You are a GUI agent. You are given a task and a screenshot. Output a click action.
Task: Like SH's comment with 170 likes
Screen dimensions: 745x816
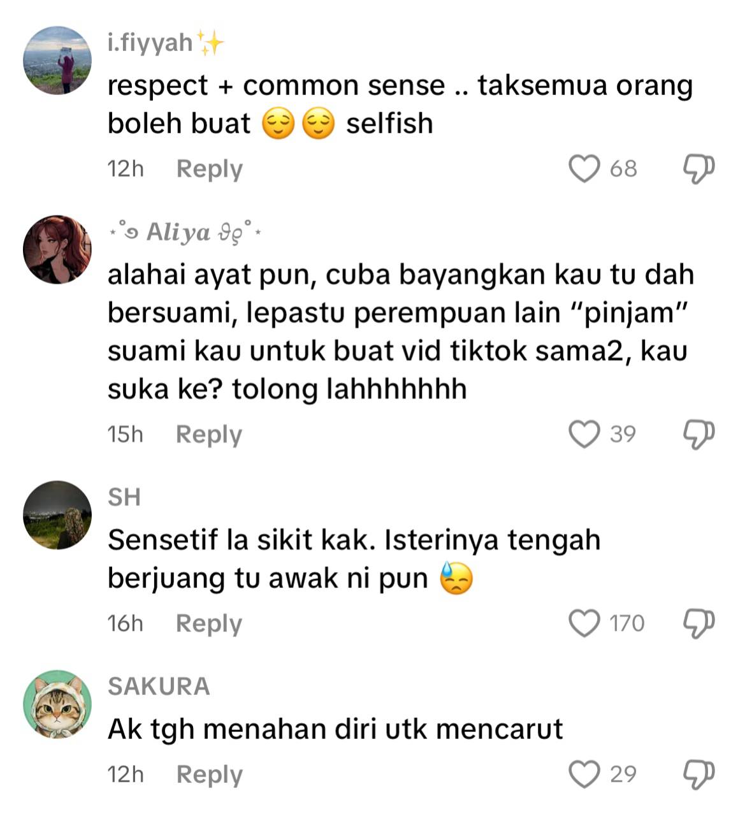584,623
